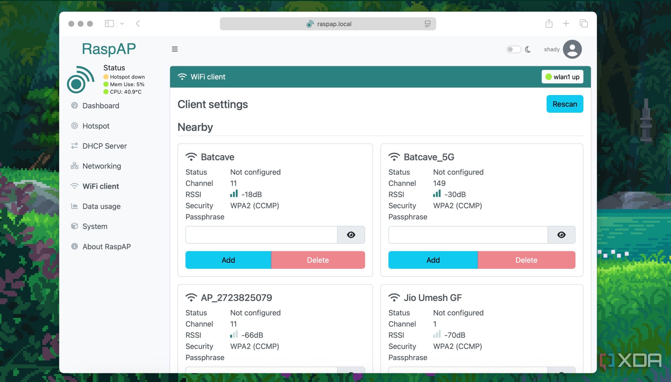
Task: Expand the Safari sidebar dropdown chevron
Action: point(122,24)
